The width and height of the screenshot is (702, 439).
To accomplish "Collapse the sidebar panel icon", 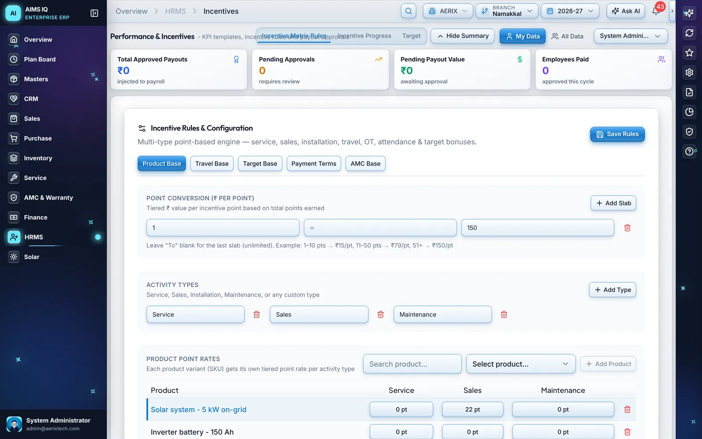I will tap(94, 13).
